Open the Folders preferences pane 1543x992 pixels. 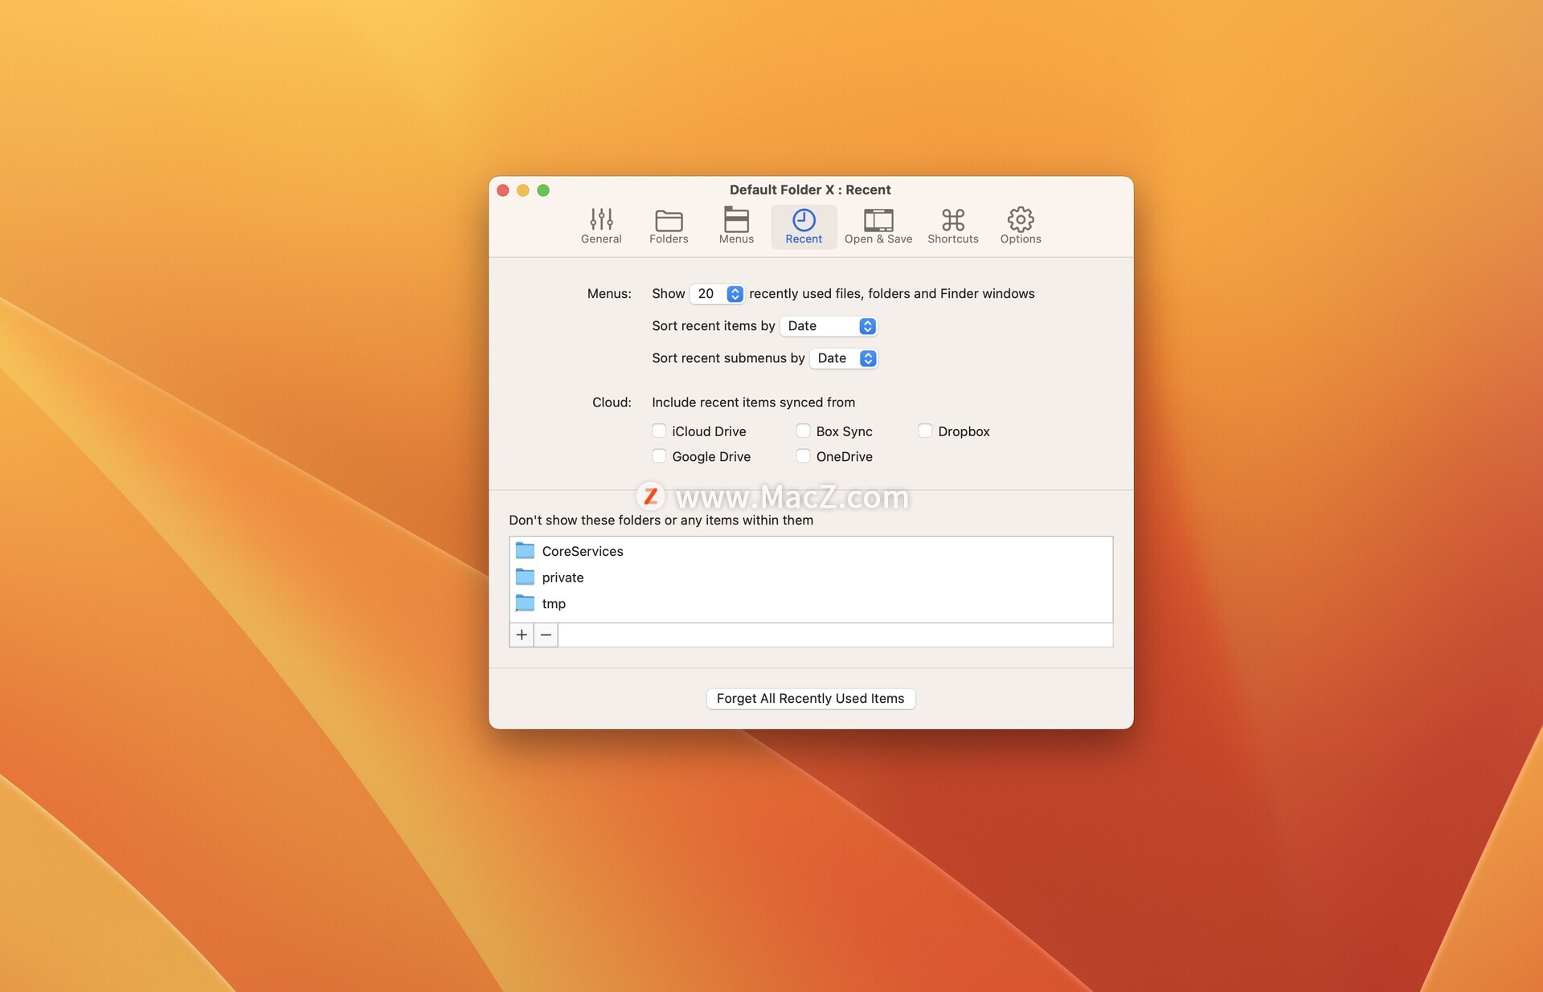[x=669, y=226]
